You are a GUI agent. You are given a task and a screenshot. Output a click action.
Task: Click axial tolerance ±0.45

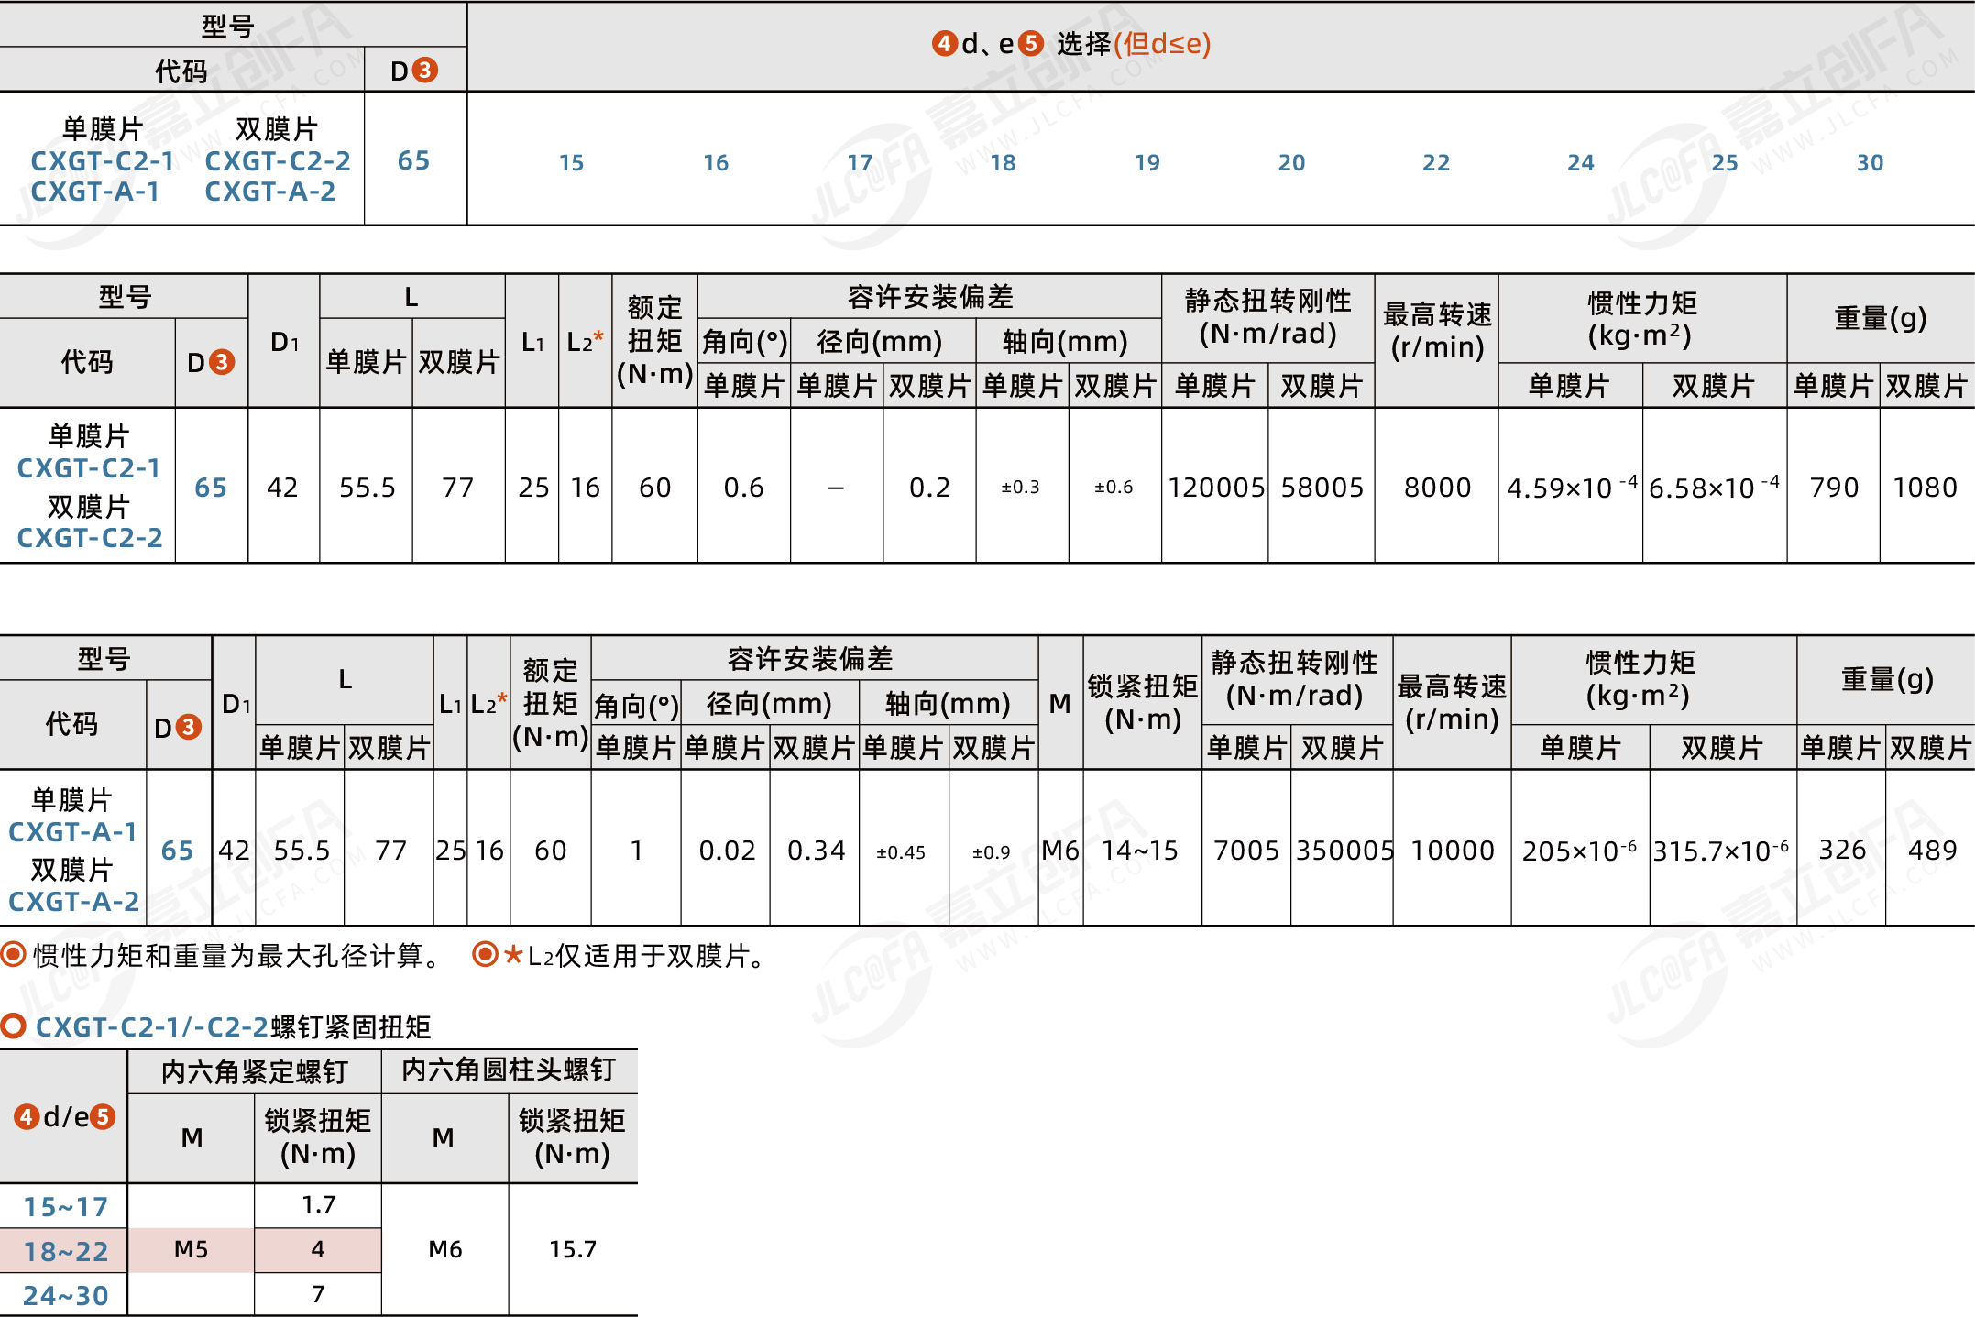901,852
